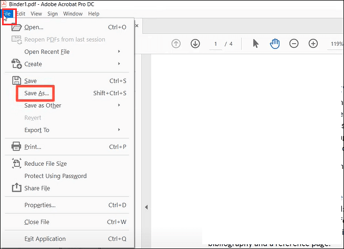This screenshot has height=249, width=344.
Task: Open the Edit menu
Action: (x=19, y=14)
